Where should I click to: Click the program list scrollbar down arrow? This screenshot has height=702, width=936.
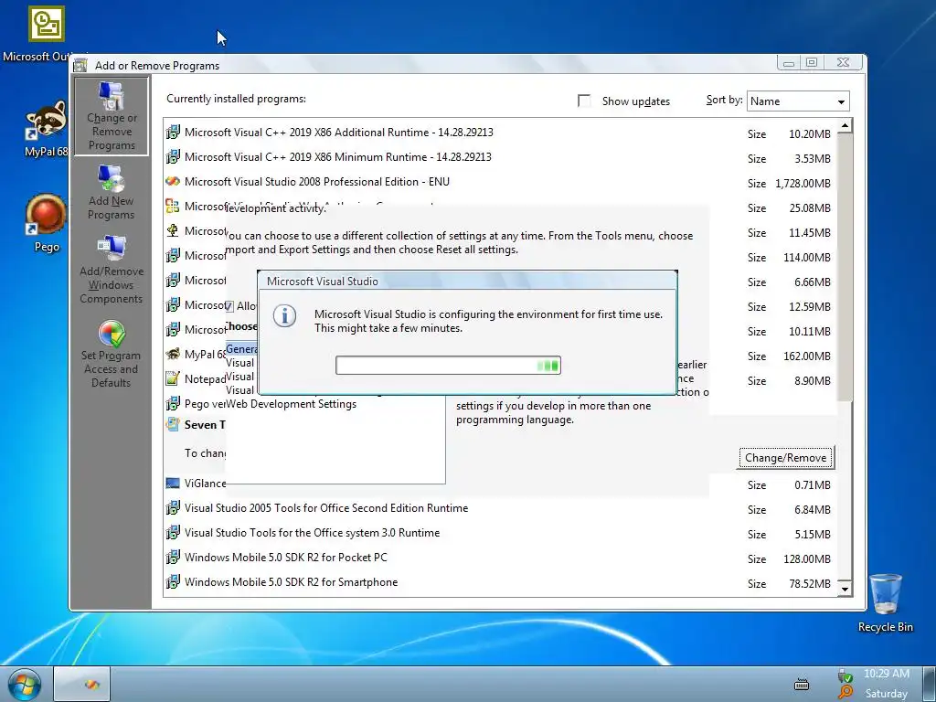[845, 590]
